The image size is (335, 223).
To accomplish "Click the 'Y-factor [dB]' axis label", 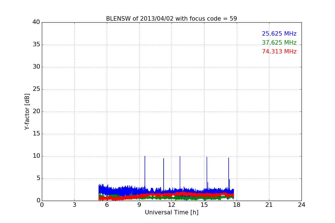I will [27, 111].
